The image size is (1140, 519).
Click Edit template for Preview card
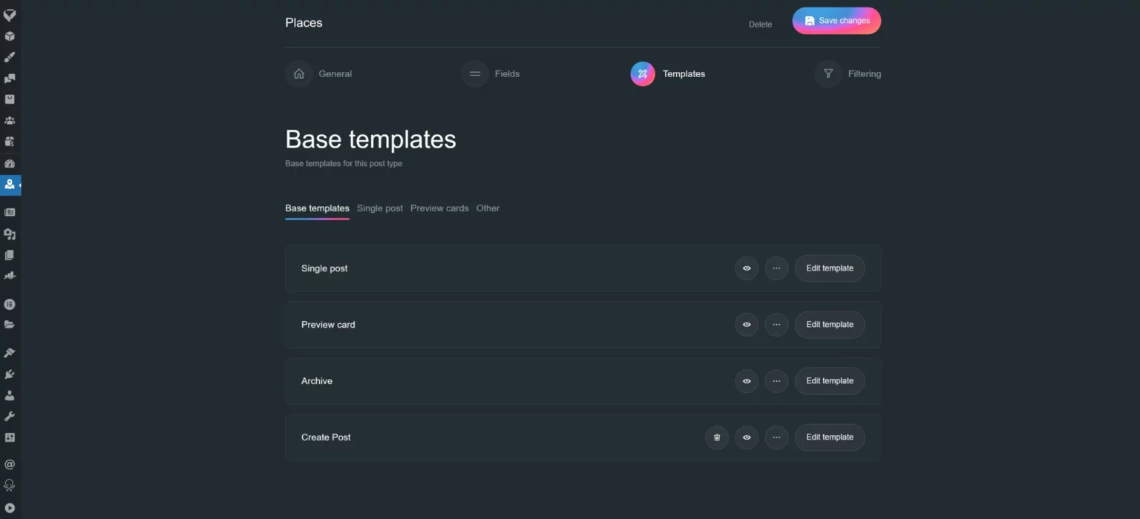(829, 325)
